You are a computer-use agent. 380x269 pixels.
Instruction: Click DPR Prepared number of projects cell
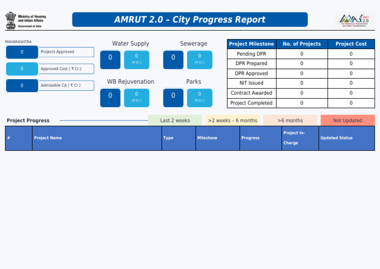[302, 64]
